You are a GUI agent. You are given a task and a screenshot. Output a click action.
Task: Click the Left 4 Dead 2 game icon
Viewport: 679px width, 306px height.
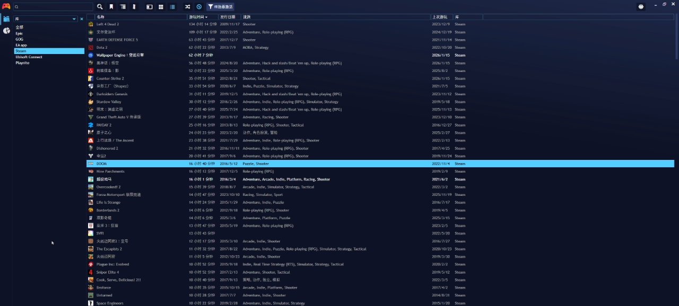click(91, 24)
